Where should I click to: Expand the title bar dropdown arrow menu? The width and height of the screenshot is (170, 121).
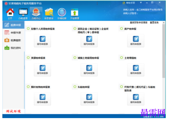(x=141, y=2)
